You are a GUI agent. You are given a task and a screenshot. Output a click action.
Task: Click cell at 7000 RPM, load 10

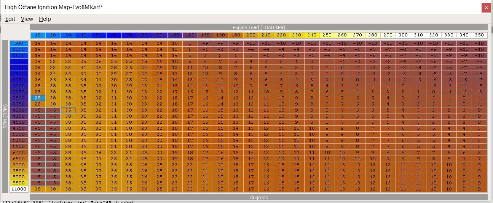(x=38, y=165)
